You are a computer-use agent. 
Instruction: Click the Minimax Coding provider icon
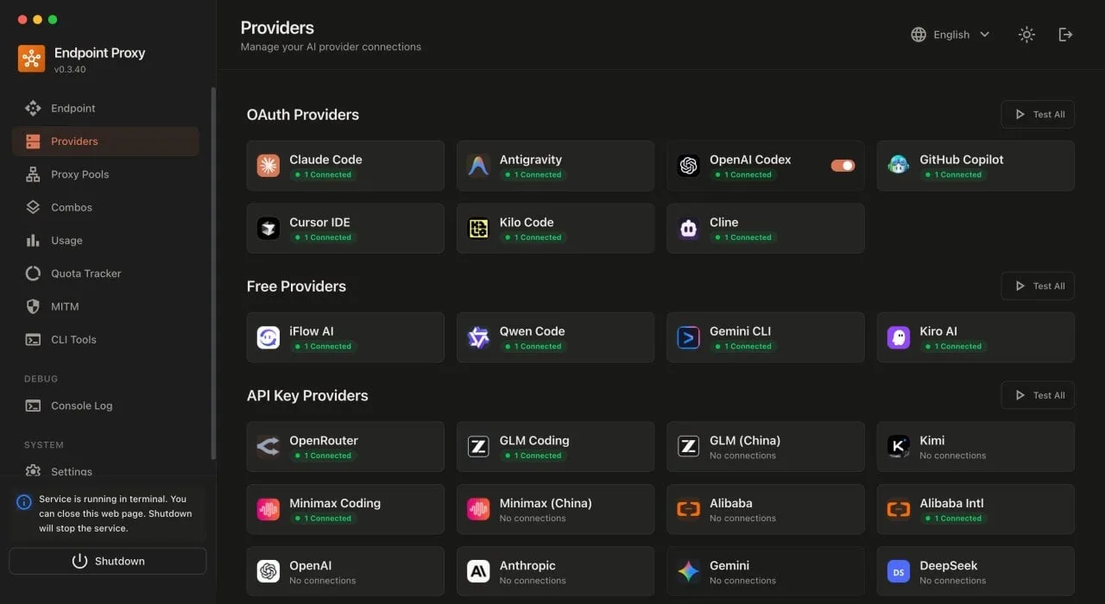tap(268, 509)
